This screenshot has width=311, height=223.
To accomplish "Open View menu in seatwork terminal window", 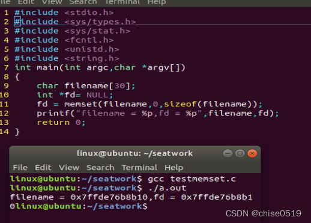I will pos(69,168).
